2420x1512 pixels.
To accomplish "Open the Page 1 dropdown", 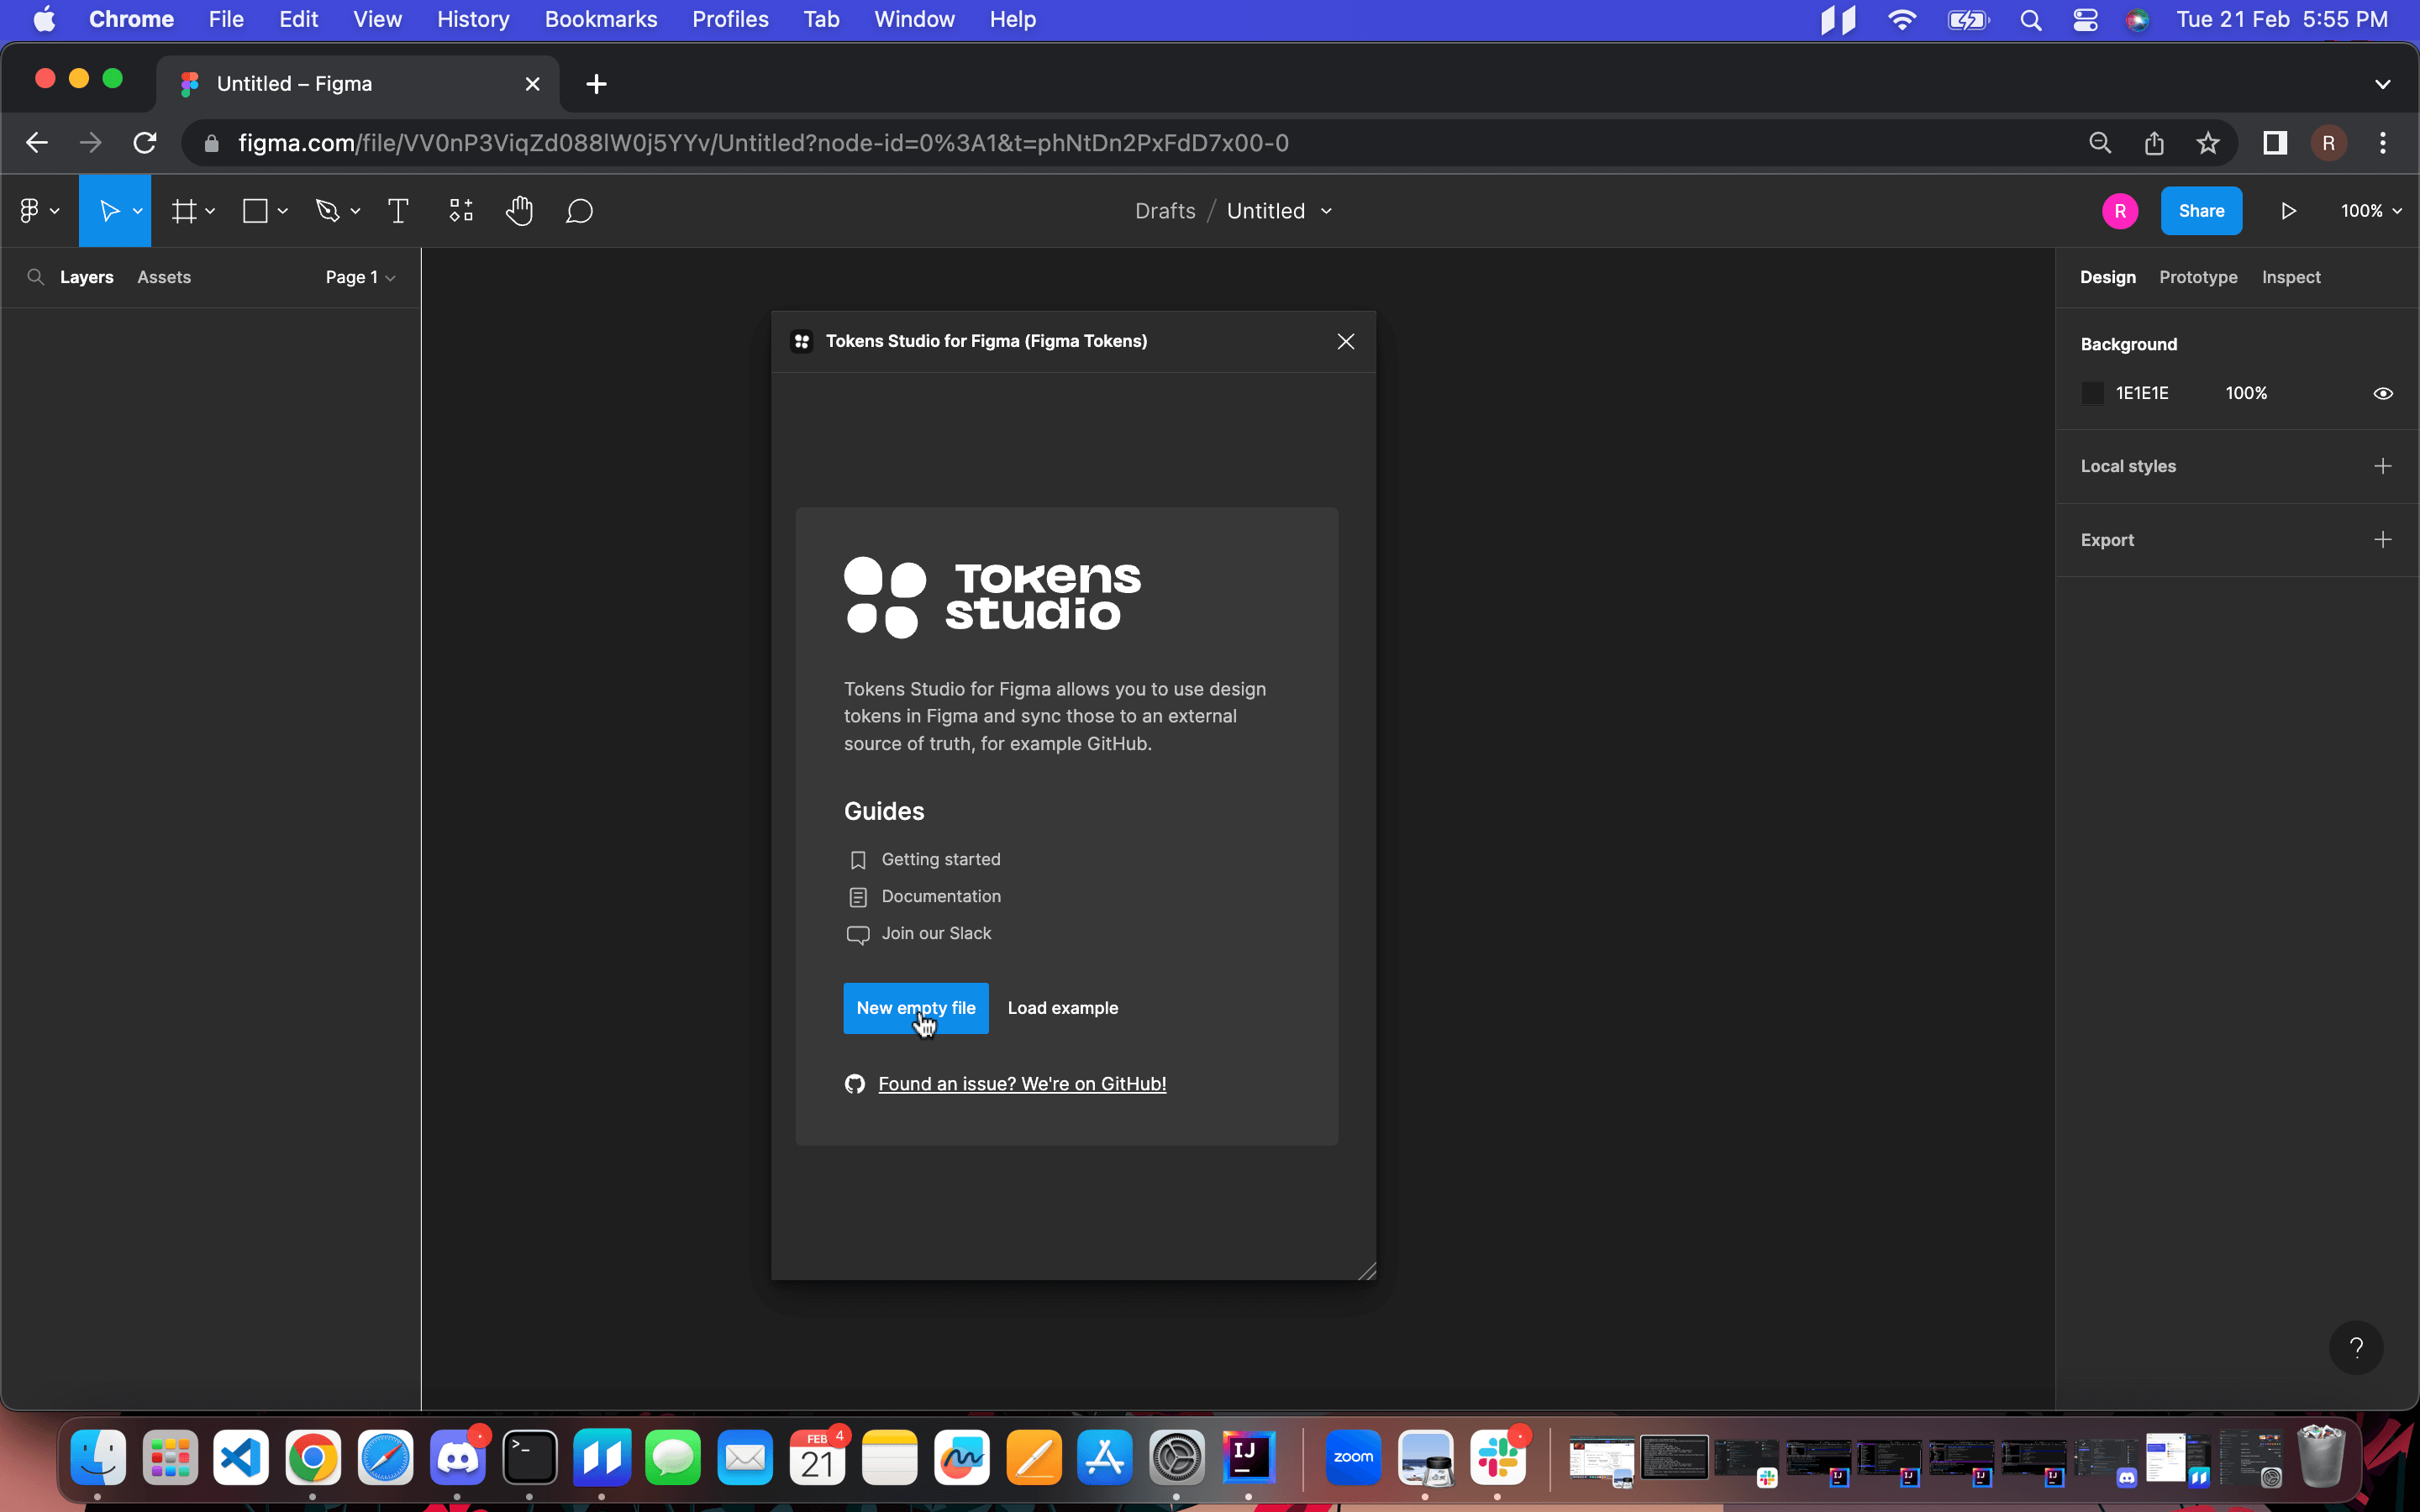I will pos(360,277).
